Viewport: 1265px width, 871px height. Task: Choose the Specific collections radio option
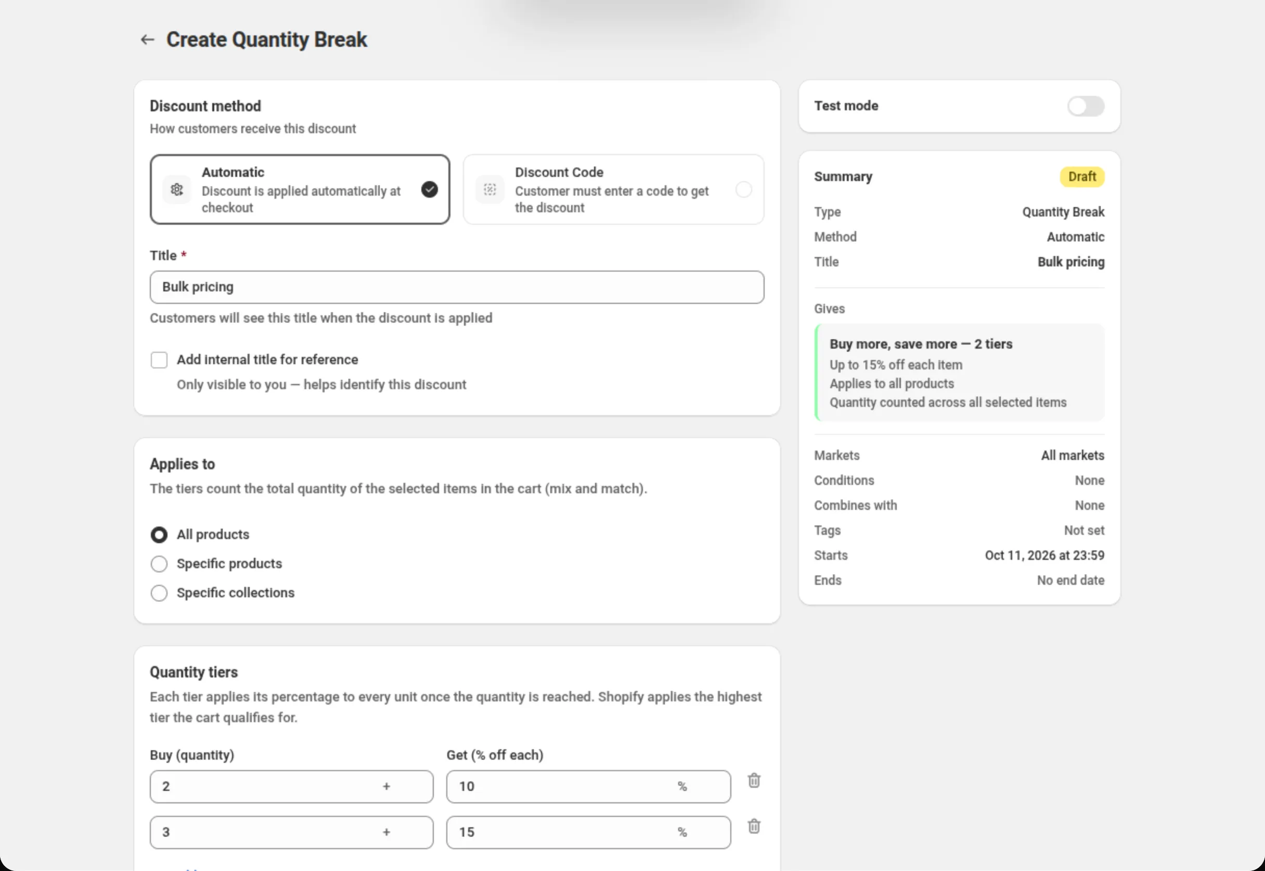pyautogui.click(x=159, y=593)
